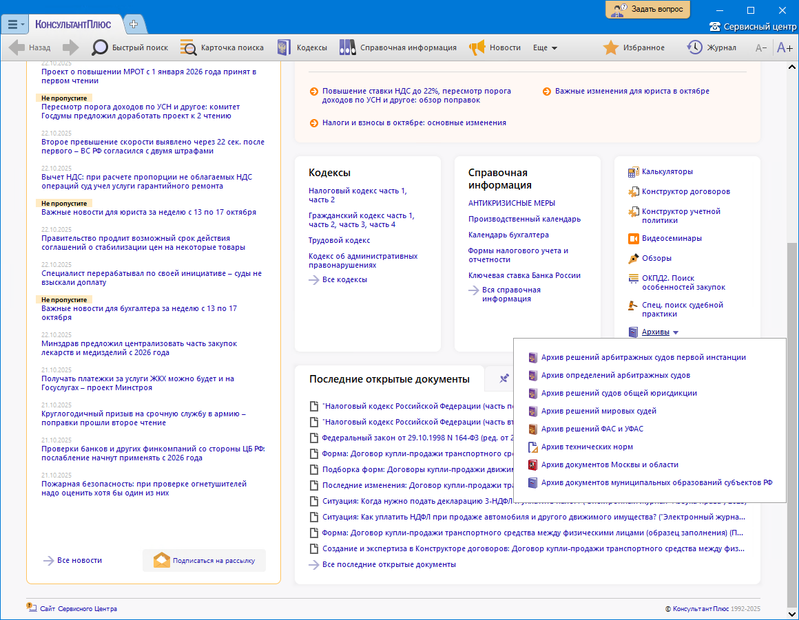Open Видеосеминары icon in tools panel

tap(634, 238)
